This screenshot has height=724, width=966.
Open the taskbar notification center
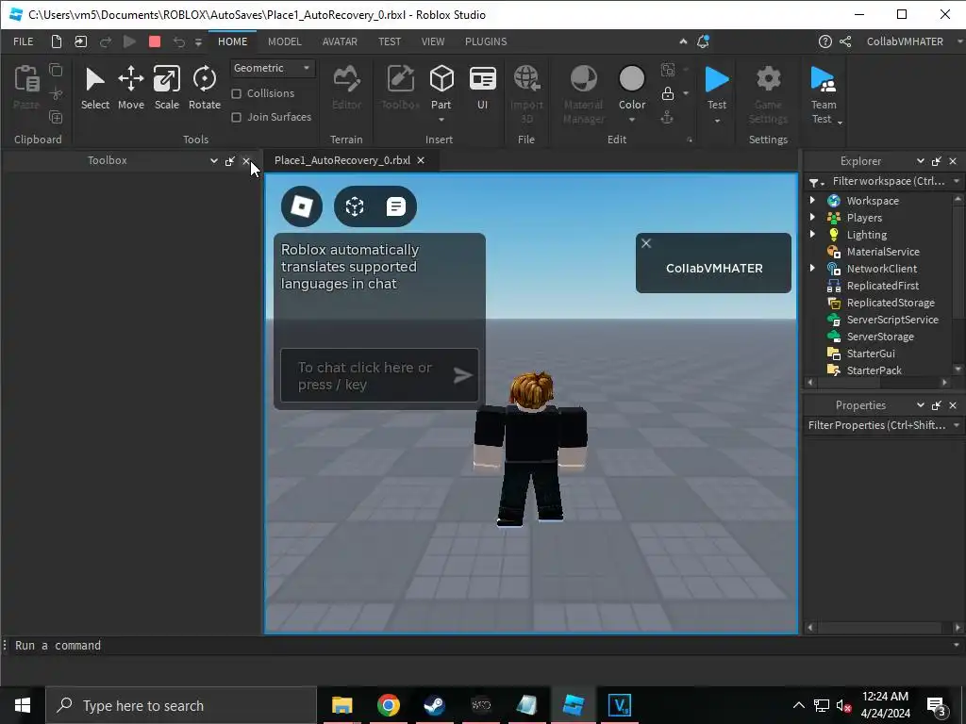(937, 705)
